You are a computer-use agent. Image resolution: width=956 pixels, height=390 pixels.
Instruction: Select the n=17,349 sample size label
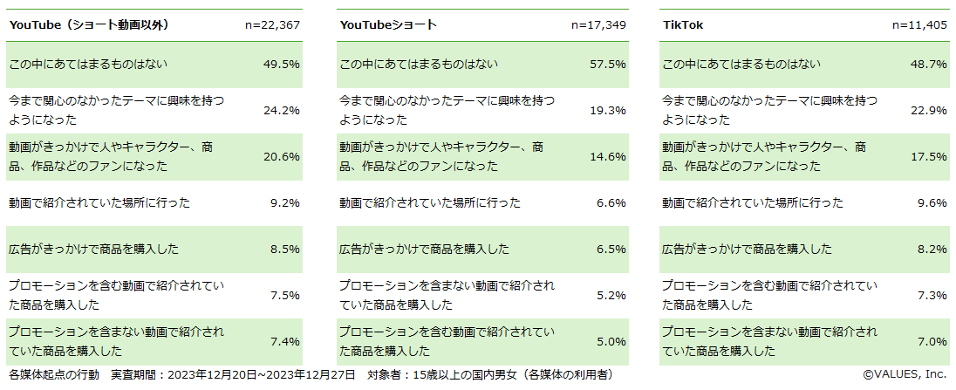click(598, 25)
